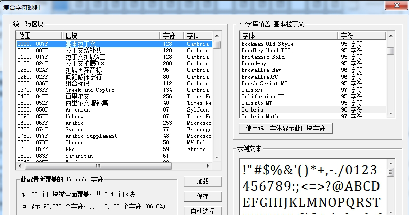The height and width of the screenshot is (223, 409).
Task: Select Bradley Hand ITC font
Action: [313, 50]
